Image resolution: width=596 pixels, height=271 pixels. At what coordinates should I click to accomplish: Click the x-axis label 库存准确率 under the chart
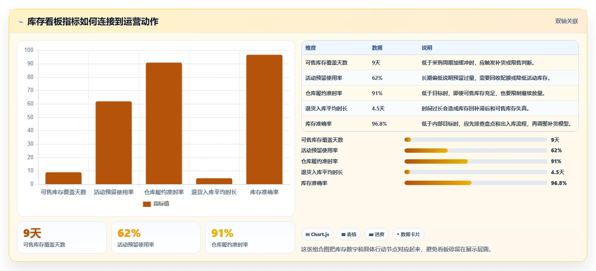265,192
